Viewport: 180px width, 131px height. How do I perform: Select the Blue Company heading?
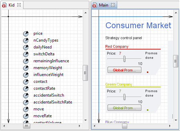[117, 122]
